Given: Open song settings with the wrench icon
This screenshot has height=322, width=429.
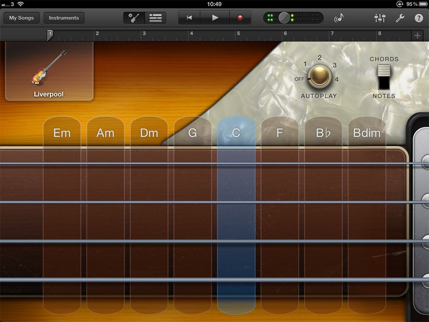Looking at the screenshot, I should coord(399,18).
